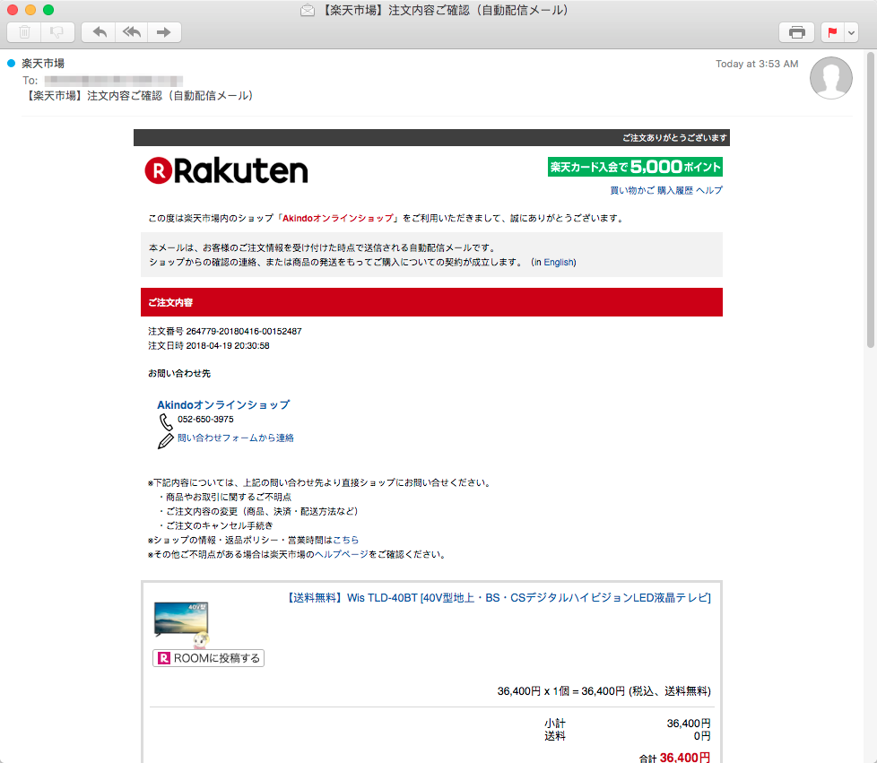This screenshot has height=763, width=877.
Task: Reply to sender with single-arrow icon
Action: point(99,32)
